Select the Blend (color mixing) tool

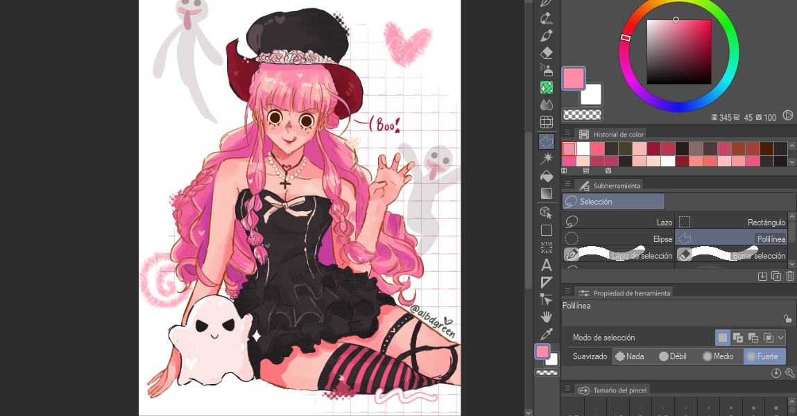point(547,105)
